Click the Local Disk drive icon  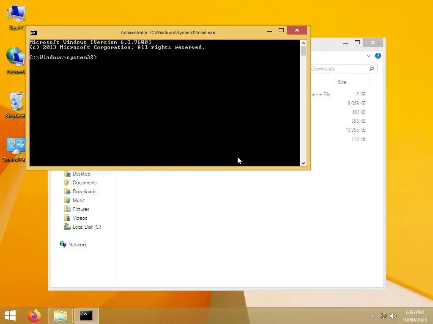click(67, 227)
